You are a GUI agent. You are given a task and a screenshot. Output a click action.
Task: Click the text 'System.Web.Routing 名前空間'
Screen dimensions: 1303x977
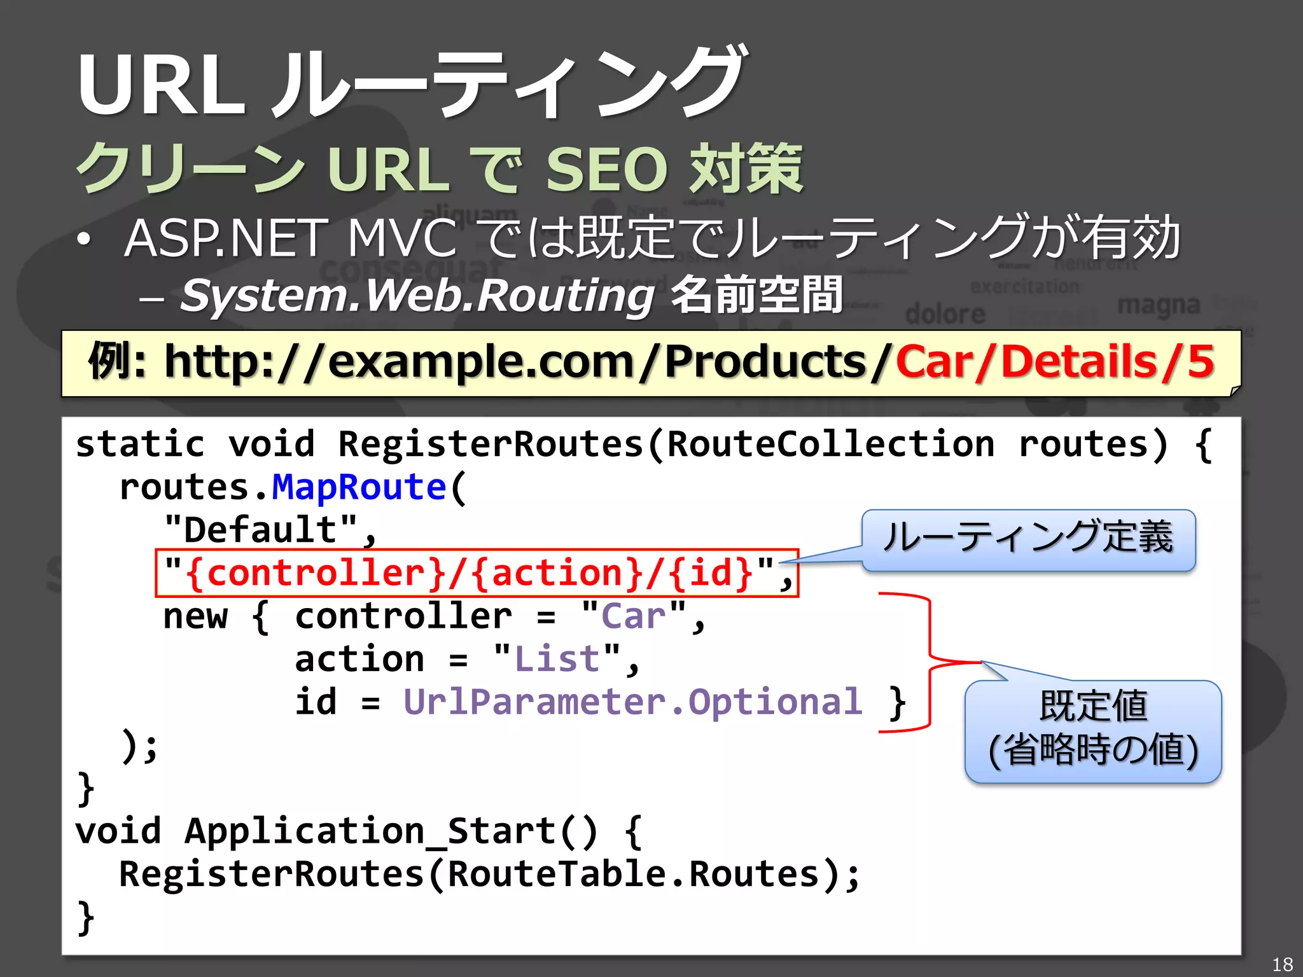pyautogui.click(x=512, y=296)
